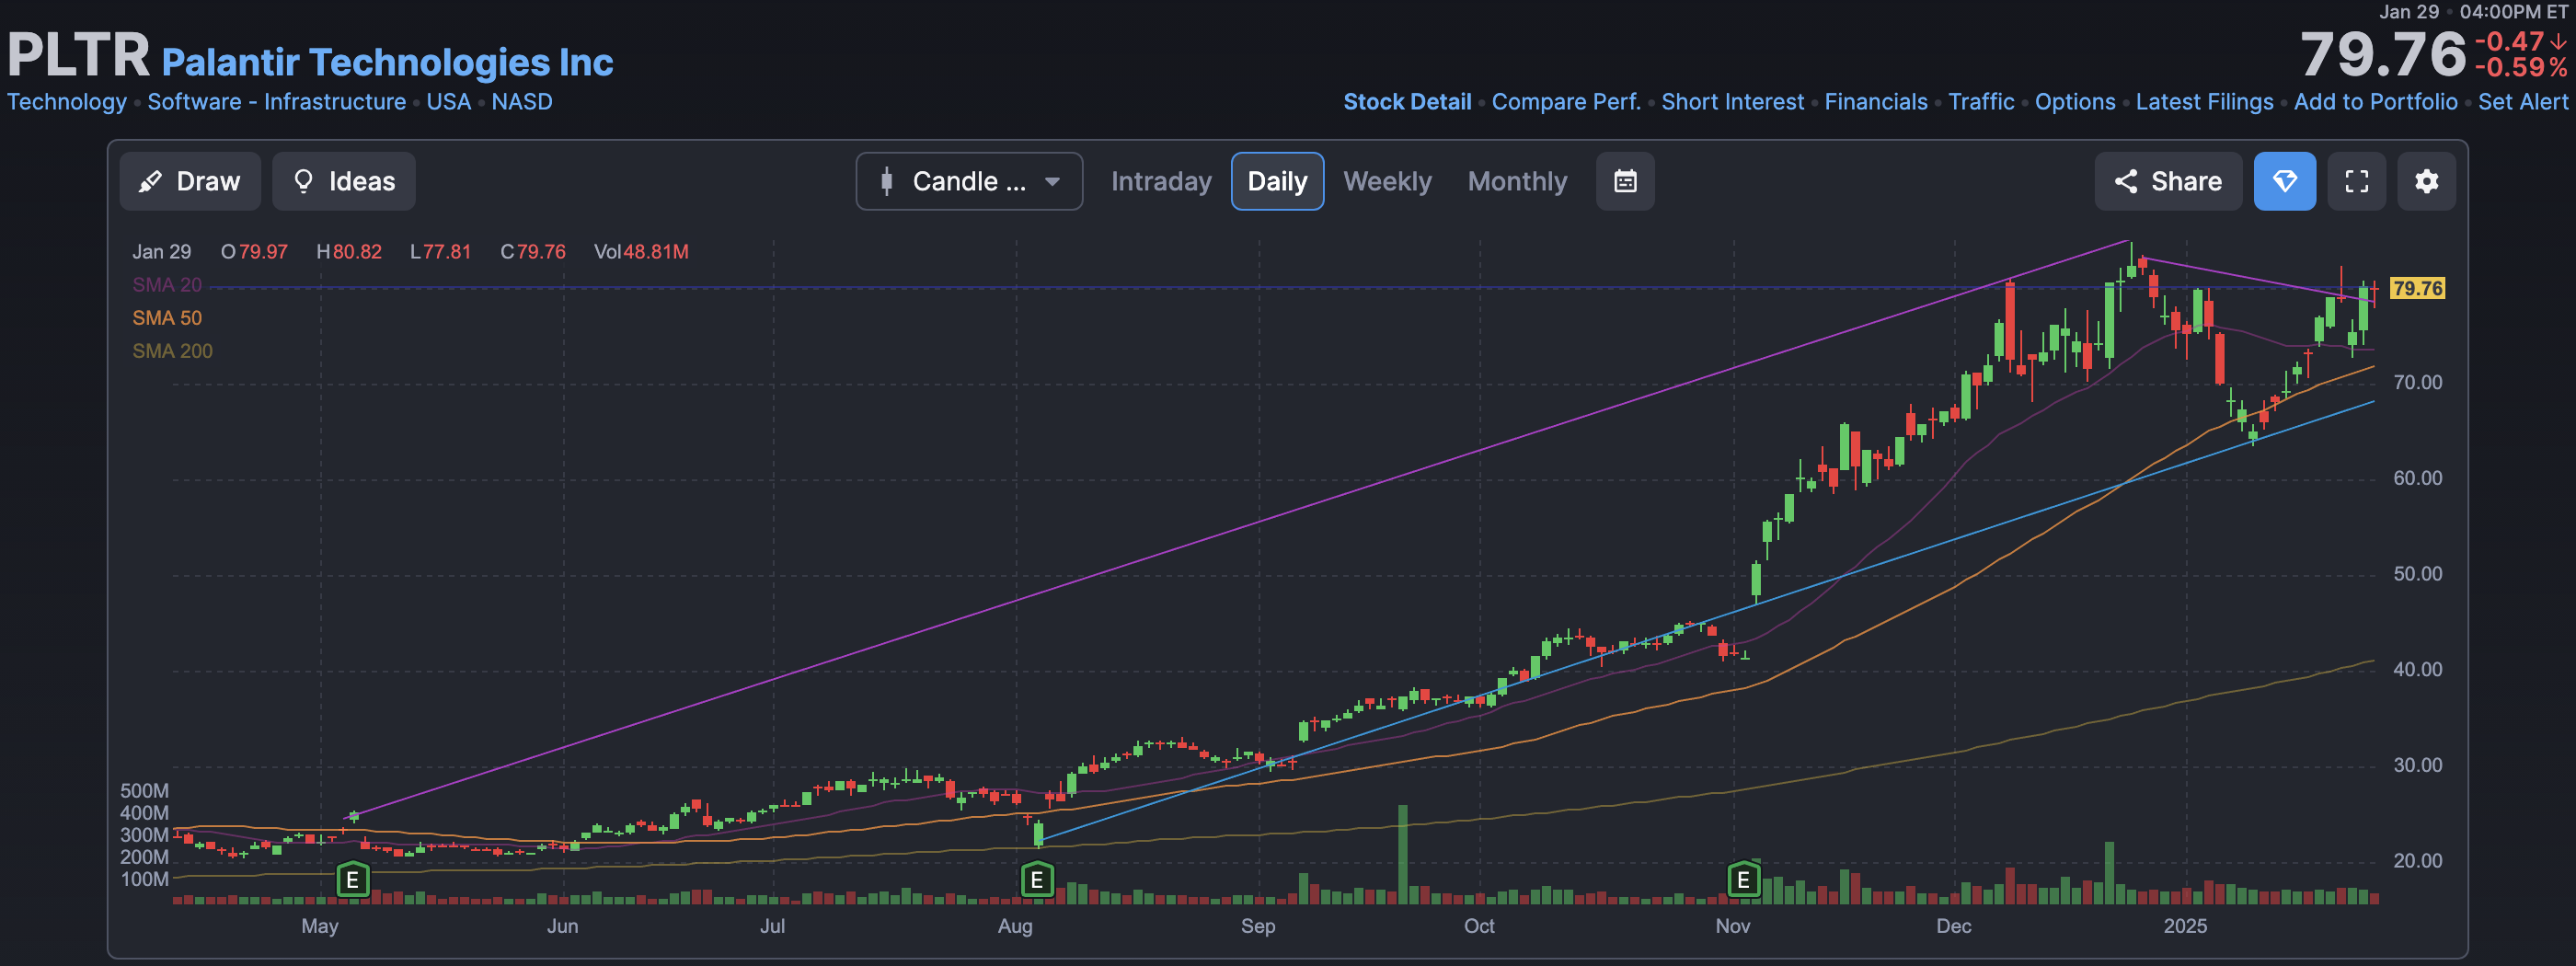Viewport: 2576px width, 966px height.
Task: Select the Daily timeframe
Action: pyautogui.click(x=1277, y=181)
